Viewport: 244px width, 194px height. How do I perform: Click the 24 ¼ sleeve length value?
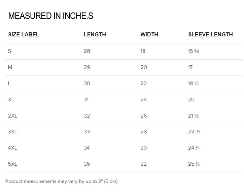(x=194, y=148)
